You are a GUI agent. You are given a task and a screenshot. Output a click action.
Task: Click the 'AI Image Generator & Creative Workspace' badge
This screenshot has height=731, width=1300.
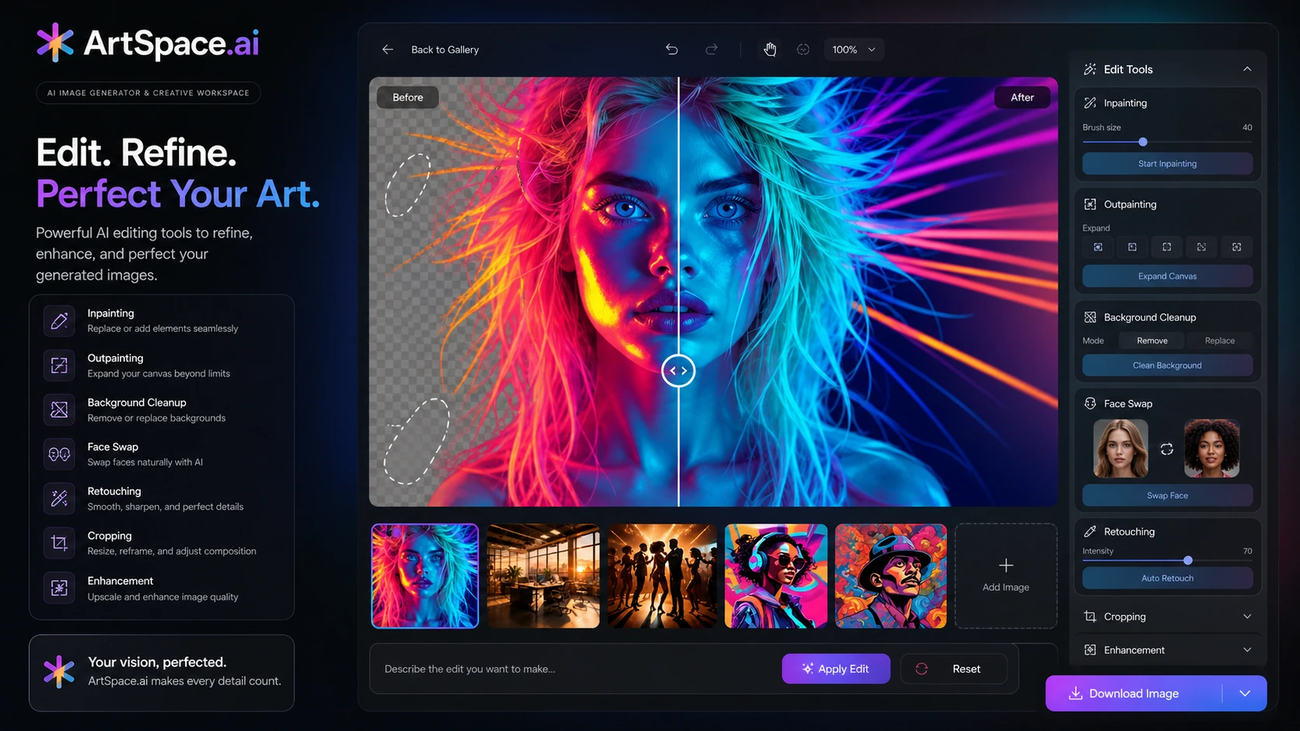pos(148,92)
